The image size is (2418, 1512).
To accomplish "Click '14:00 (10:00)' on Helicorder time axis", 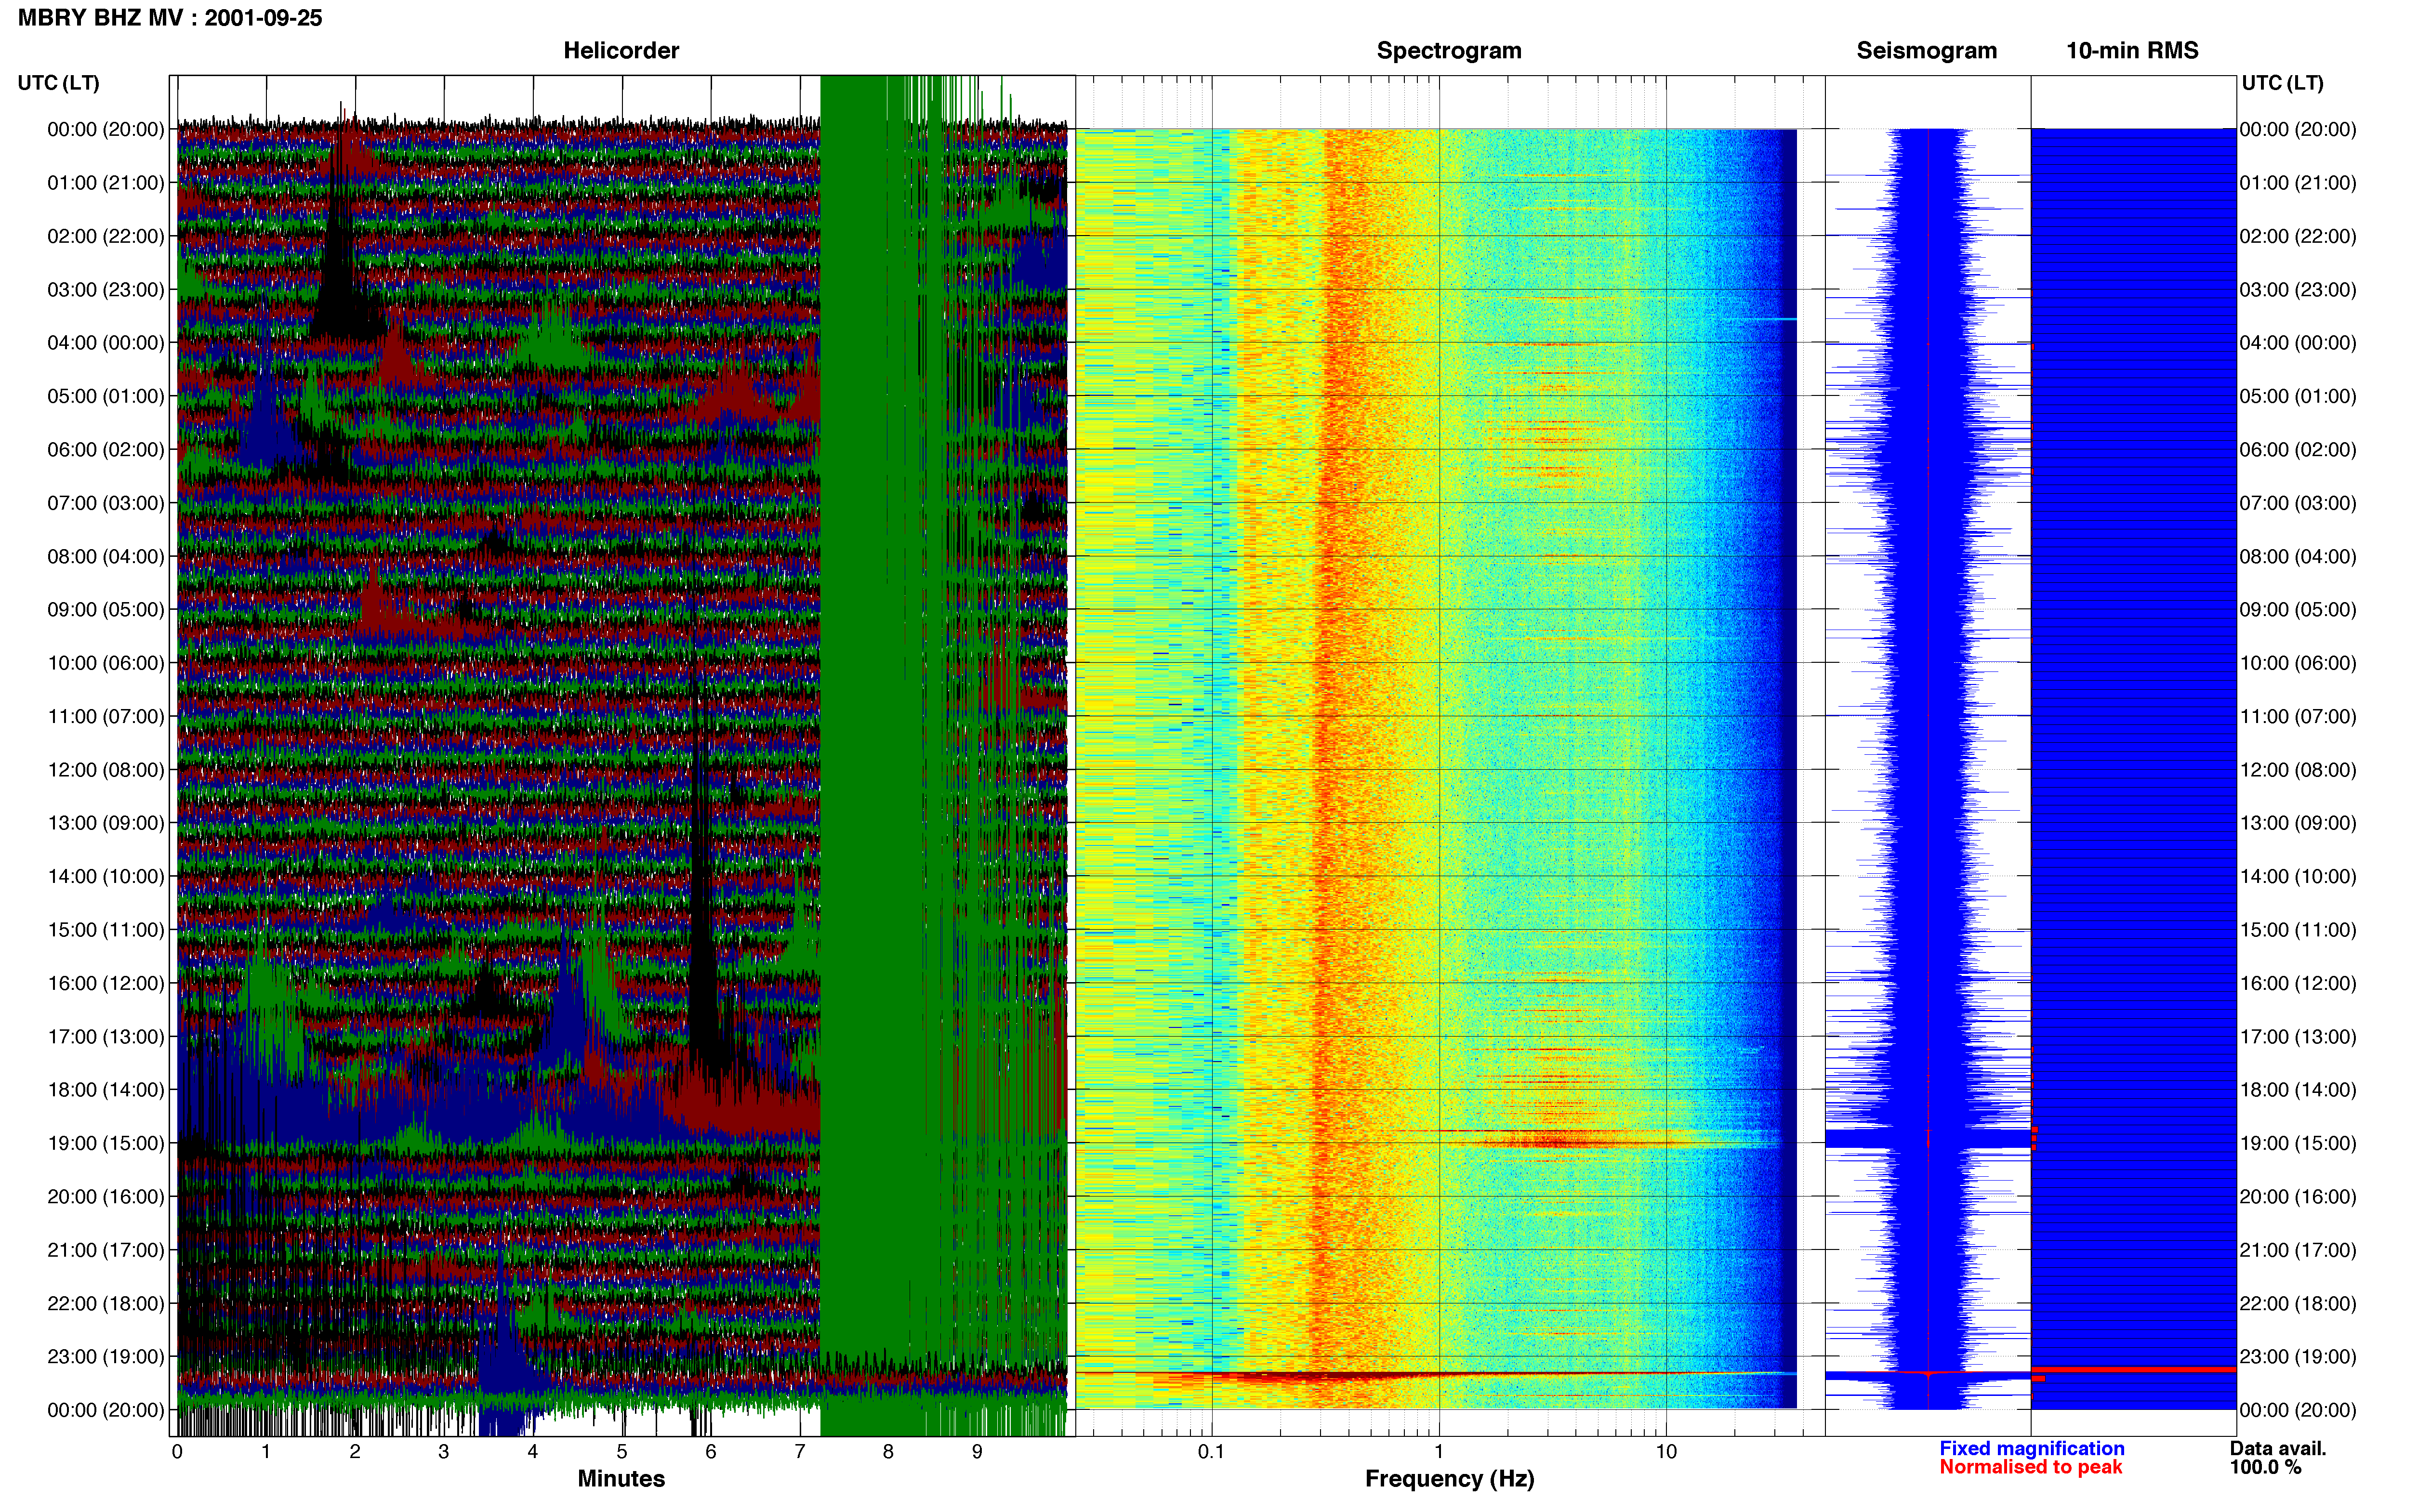I will point(106,877).
